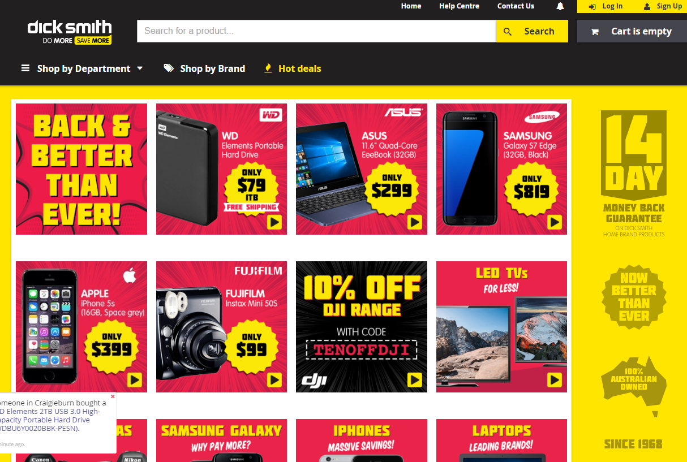Click the play arrow on DJI range banner
The image size is (687, 462).
(x=415, y=379)
